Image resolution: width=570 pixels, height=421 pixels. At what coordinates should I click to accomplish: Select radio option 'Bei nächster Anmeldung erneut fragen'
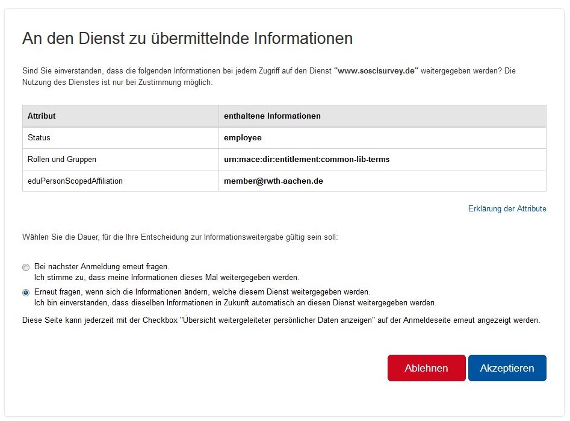(26, 267)
